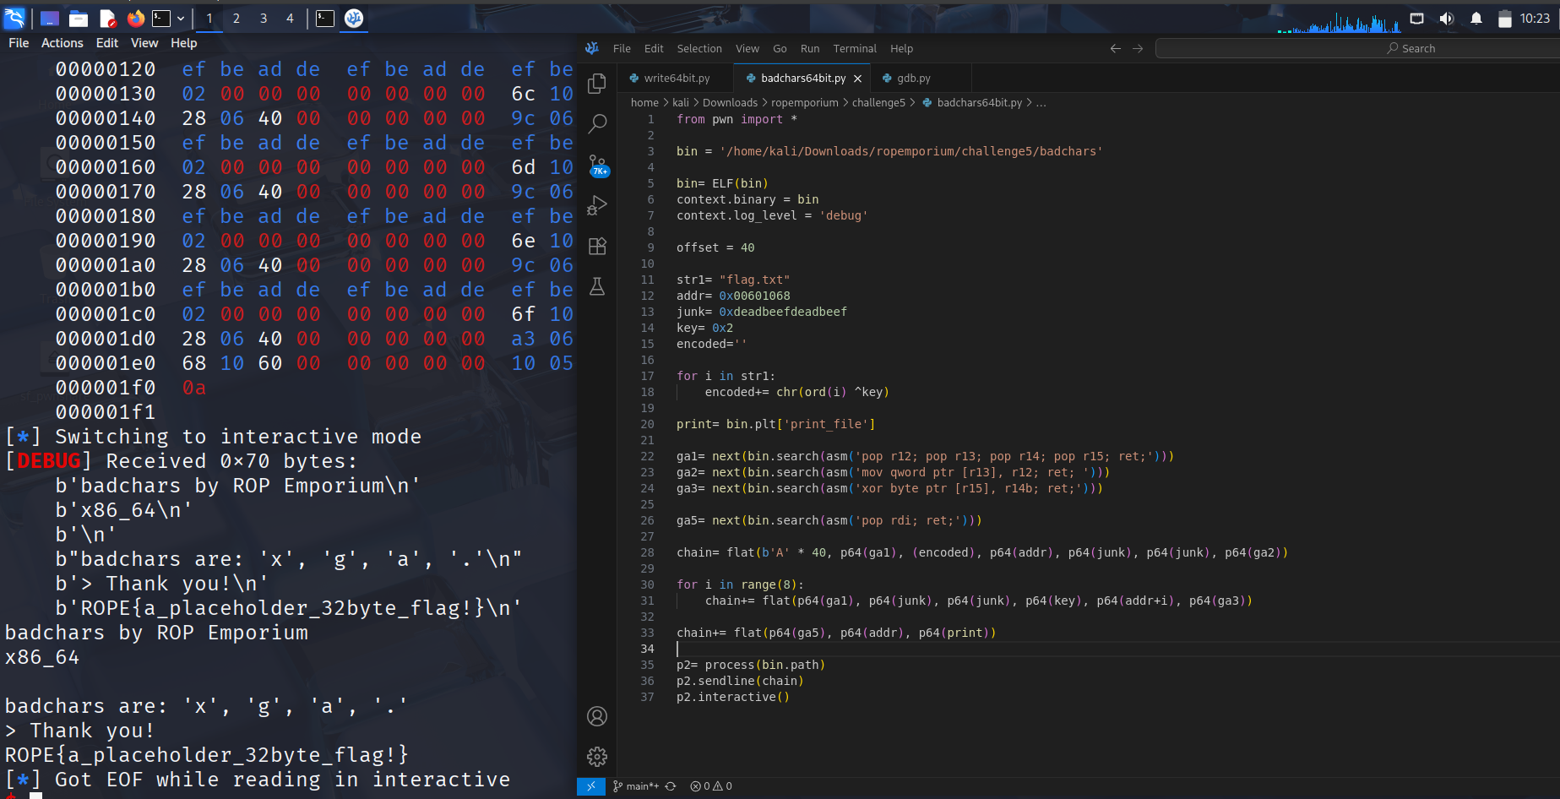1560x799 pixels.
Task: Click the 'ropemporium' breadcrumb segment
Action: click(x=805, y=103)
